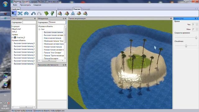Click the Скорость времени slider handle
199x112 pixels.
(x=196, y=38)
